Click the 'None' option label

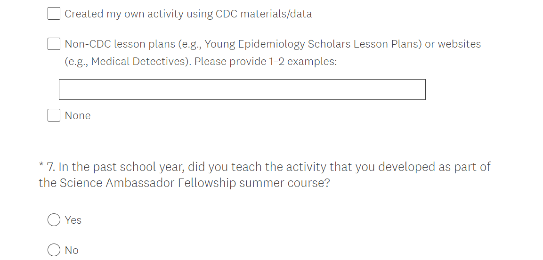(x=78, y=116)
